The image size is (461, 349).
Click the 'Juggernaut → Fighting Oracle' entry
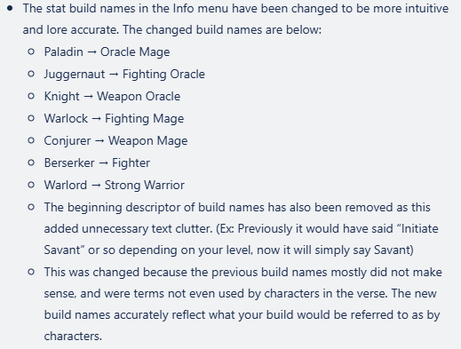(x=124, y=74)
